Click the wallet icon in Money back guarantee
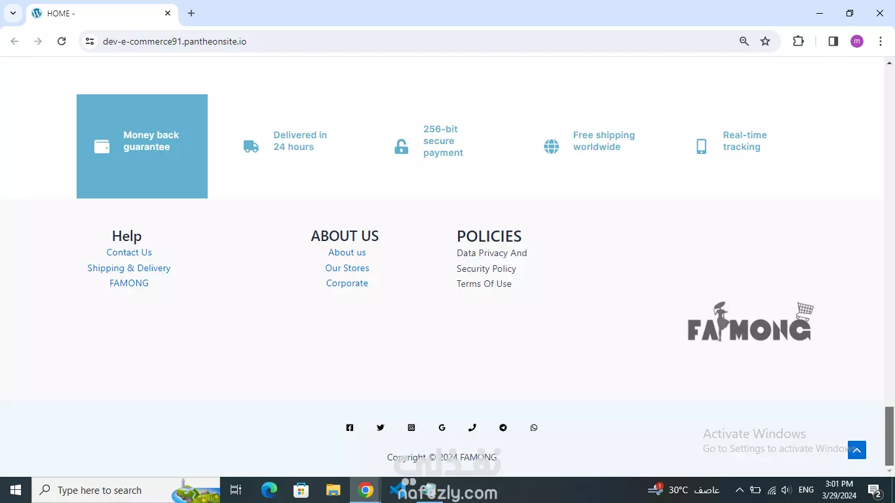This screenshot has width=895, height=503. [x=102, y=147]
